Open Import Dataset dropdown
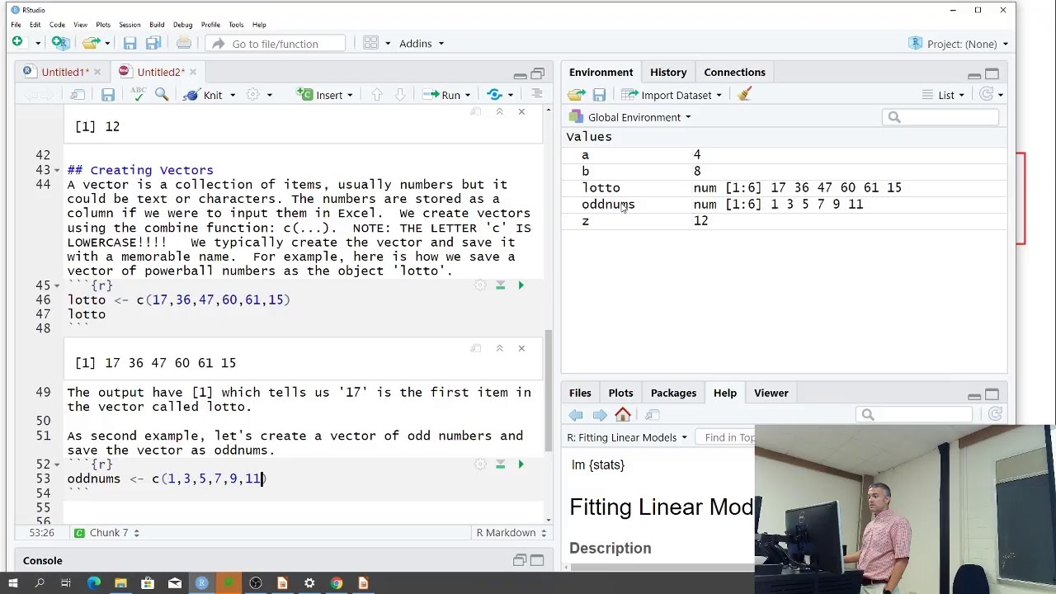 tap(672, 95)
